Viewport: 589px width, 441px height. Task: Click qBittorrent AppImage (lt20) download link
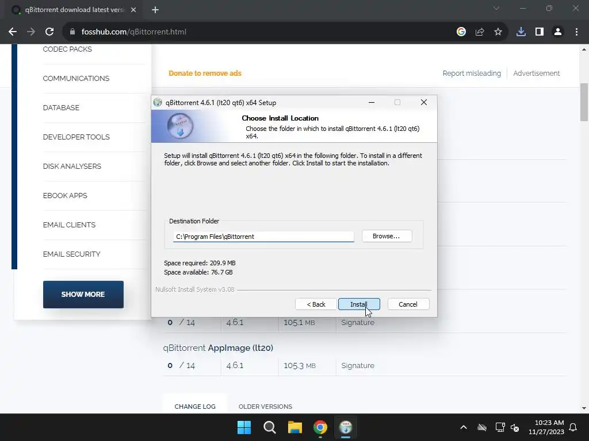(x=218, y=348)
